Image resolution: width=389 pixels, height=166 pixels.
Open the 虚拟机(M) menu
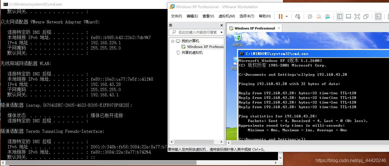click(227, 16)
